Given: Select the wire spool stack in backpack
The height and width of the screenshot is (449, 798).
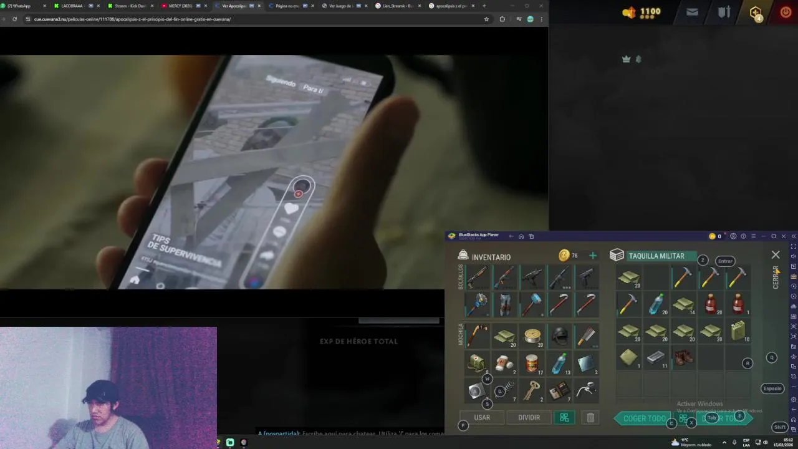Looking at the screenshot, I should [532, 336].
